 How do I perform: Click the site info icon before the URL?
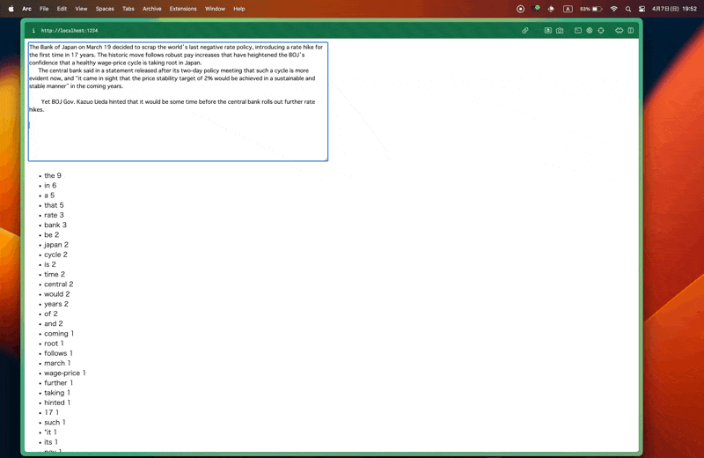tap(33, 31)
